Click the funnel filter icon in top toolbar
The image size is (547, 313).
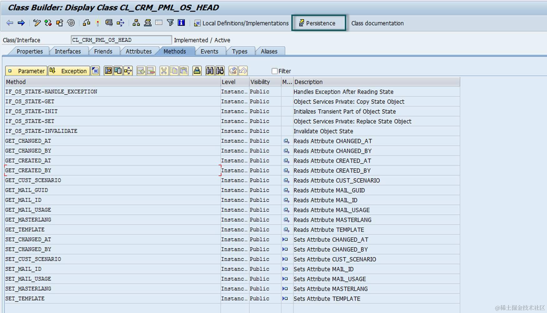[x=170, y=23]
